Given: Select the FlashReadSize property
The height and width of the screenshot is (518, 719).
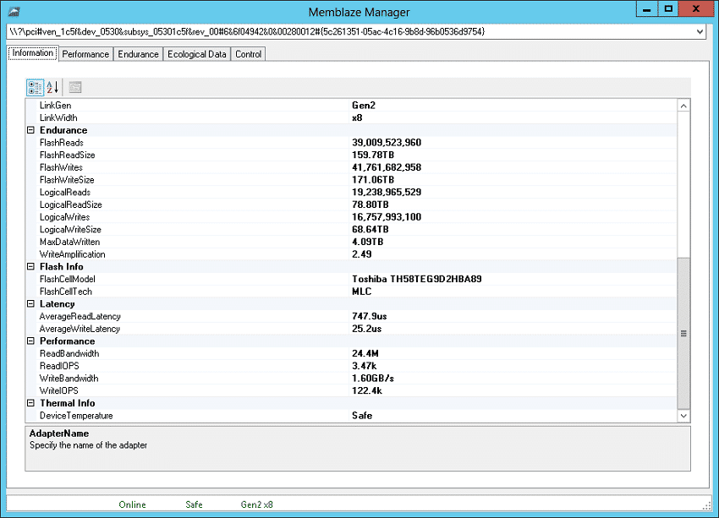Looking at the screenshot, I should point(351,155).
